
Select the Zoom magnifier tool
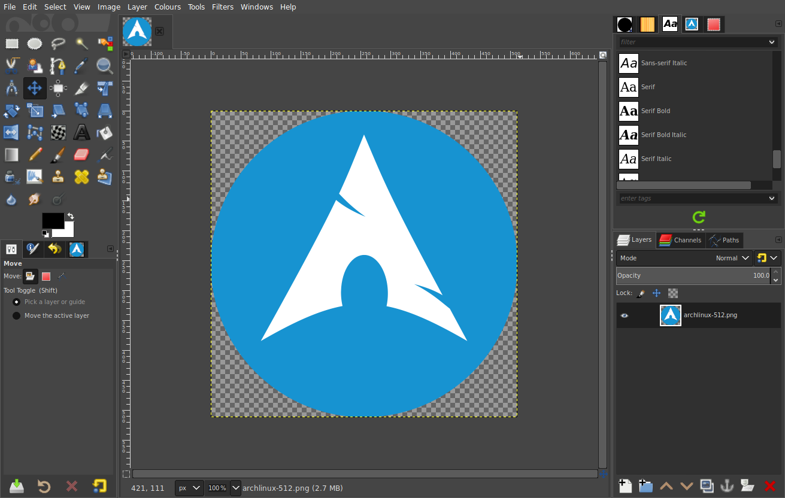tap(105, 66)
